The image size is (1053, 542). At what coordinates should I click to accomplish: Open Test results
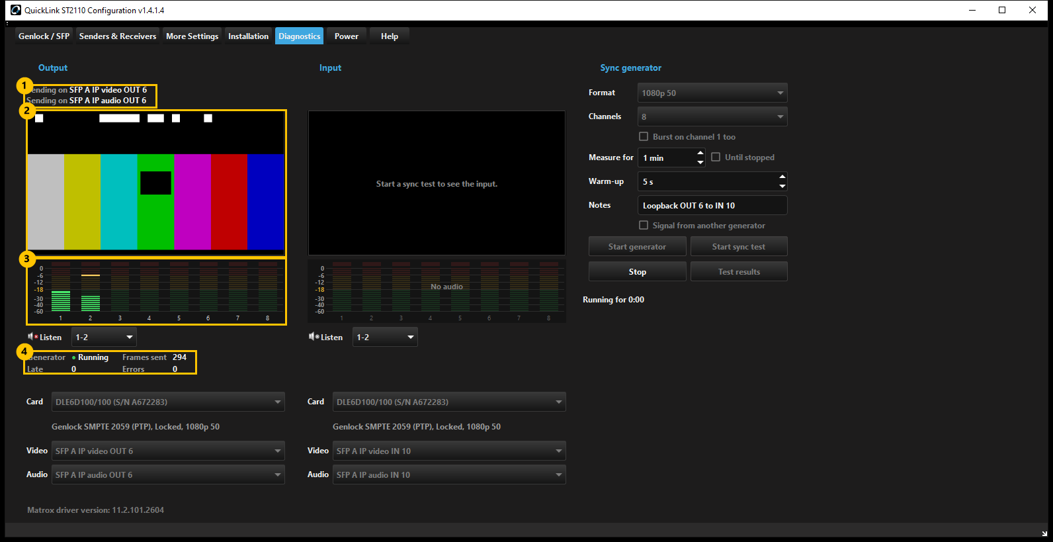pyautogui.click(x=739, y=271)
